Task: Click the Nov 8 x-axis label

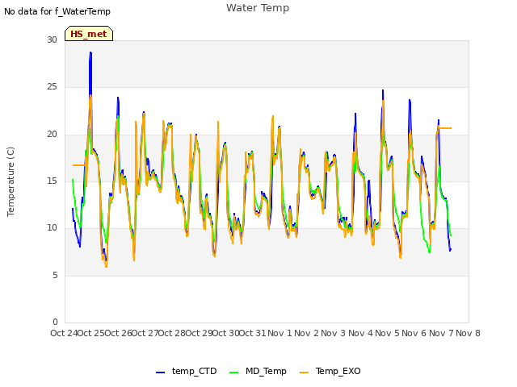Action: [468, 333]
